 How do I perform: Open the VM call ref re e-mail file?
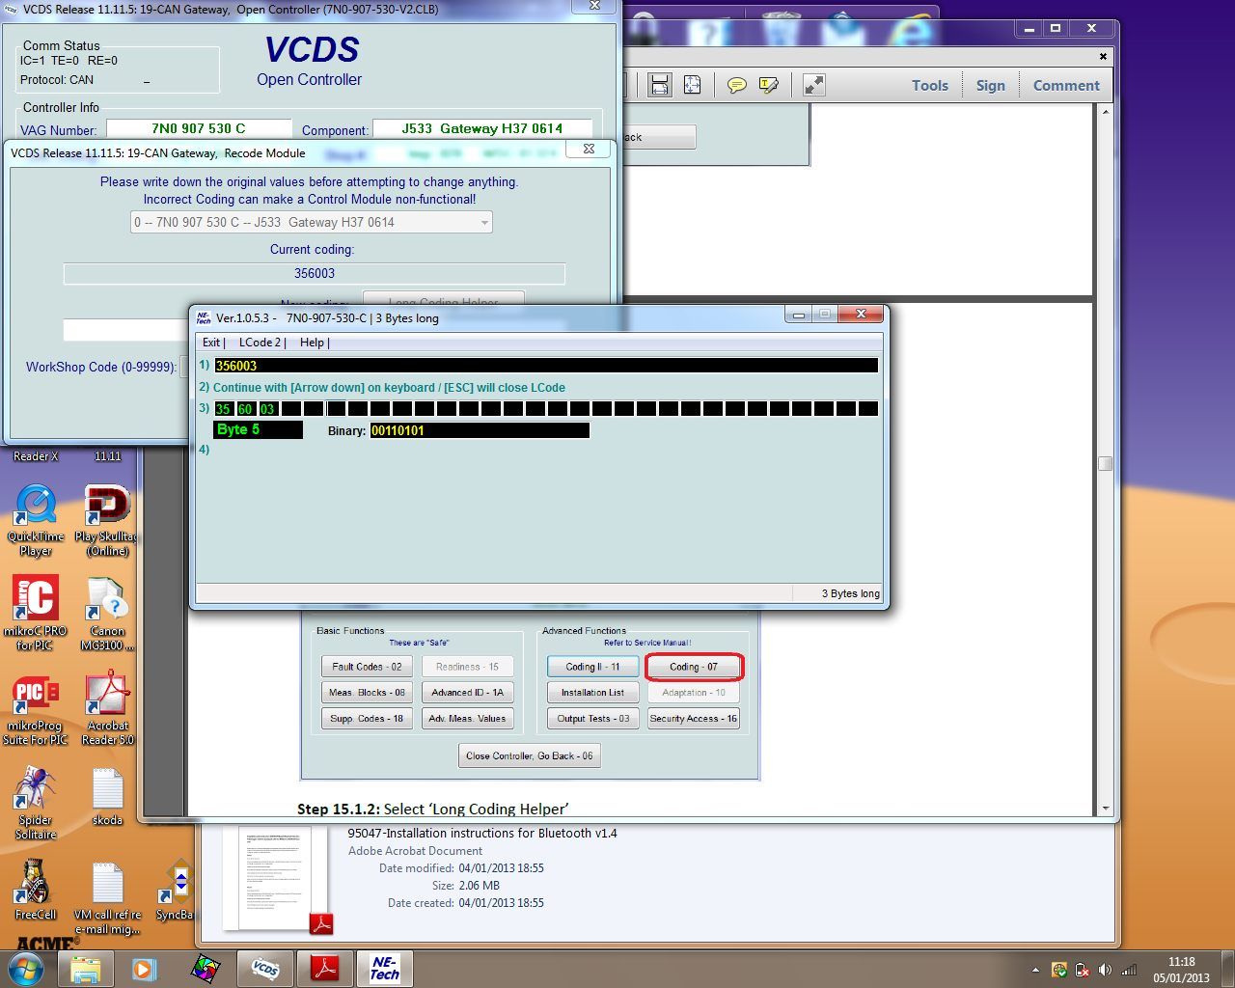click(107, 897)
